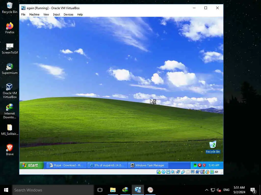Select the MS_Solitaire folder on the desktop
The image size is (261, 195).
(x=10, y=130)
